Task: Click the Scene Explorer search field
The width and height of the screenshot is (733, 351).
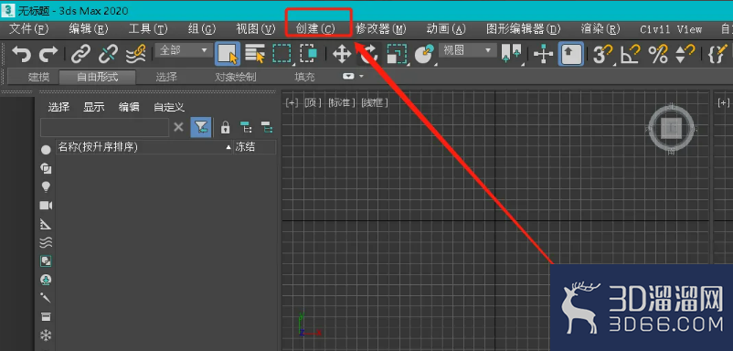Action: [x=105, y=127]
